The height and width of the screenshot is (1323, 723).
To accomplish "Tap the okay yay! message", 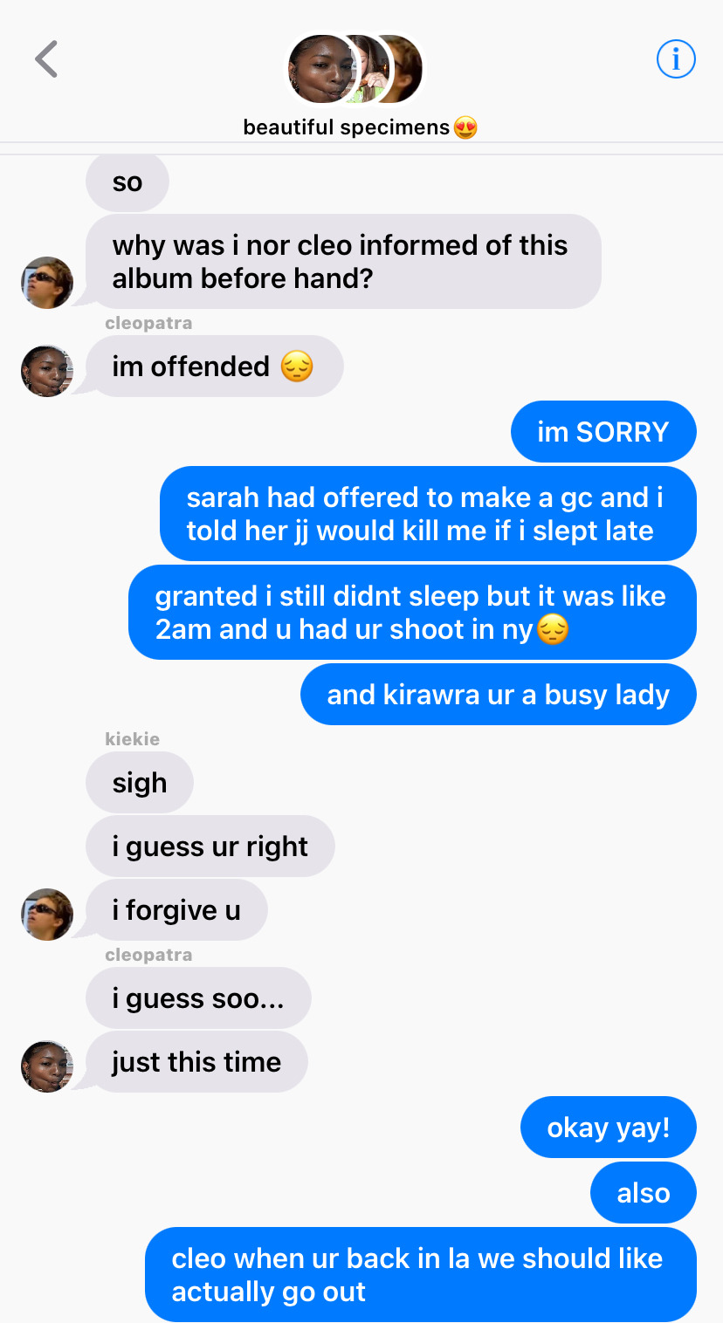I will click(x=609, y=1128).
